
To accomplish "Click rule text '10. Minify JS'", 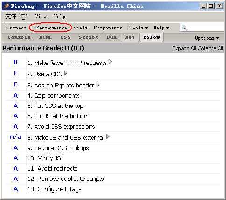I will pyautogui.click(x=44, y=158).
